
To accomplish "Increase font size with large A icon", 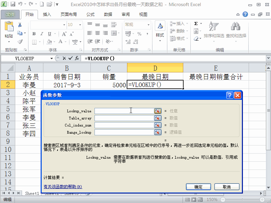I will [x=64, y=34].
